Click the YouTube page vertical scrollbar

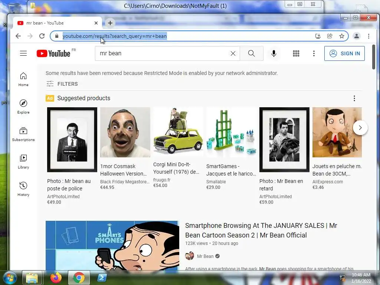point(373,57)
